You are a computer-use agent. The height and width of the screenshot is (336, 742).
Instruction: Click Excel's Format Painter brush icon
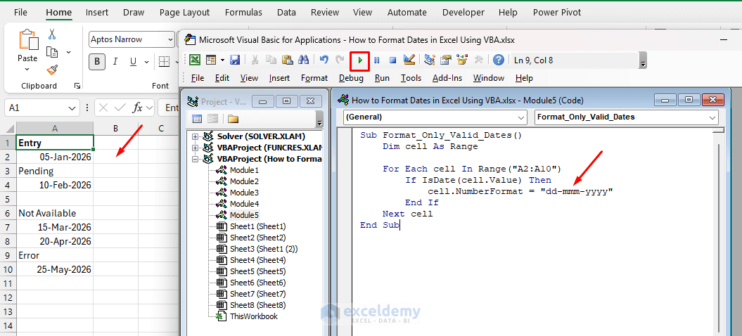(52, 70)
